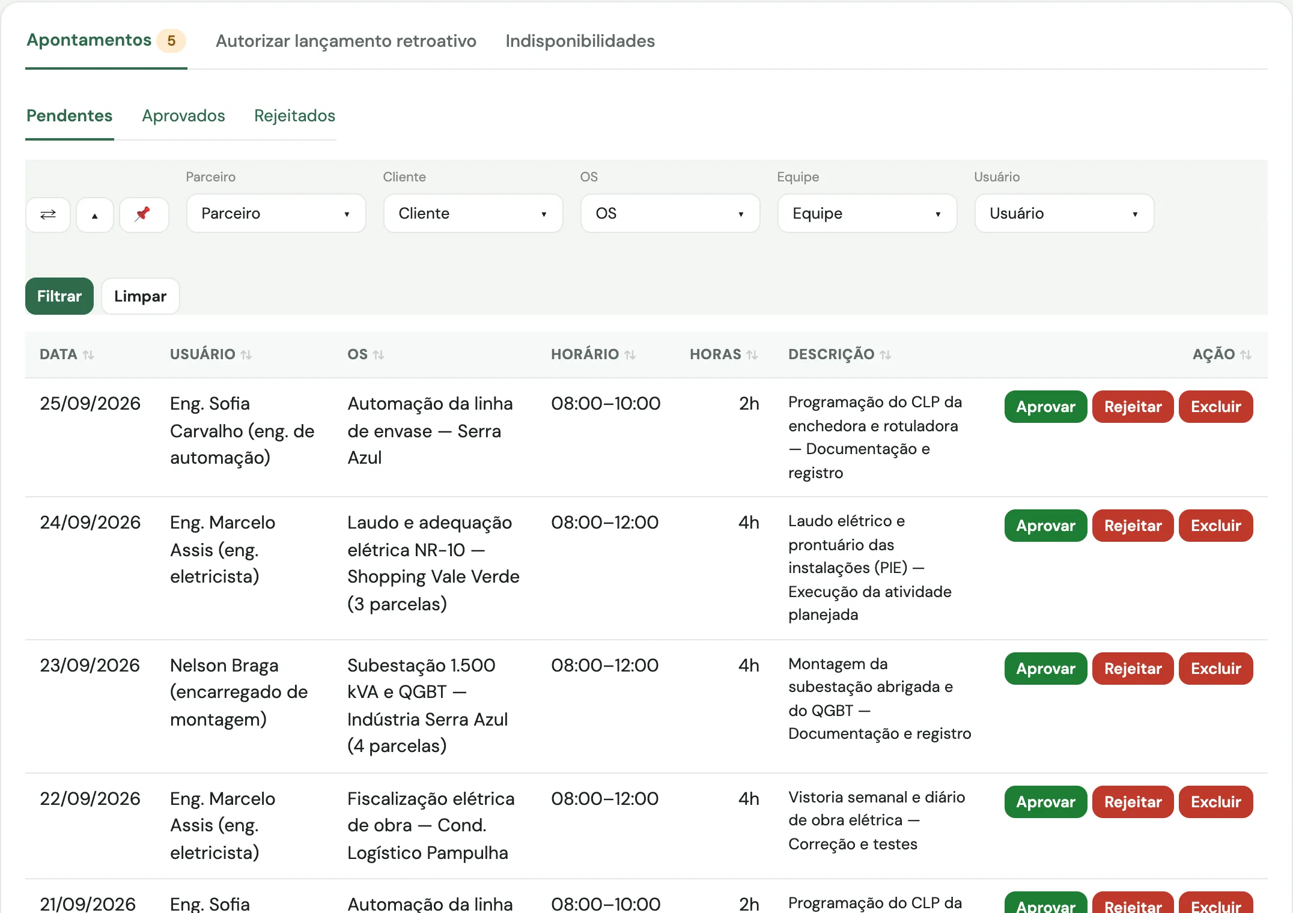Reject the 22/09/2026 entry

(x=1133, y=802)
